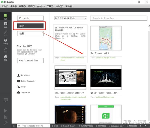Start debugging with the Run-debug icon
This screenshot has width=150, height=128.
[x=5, y=117]
